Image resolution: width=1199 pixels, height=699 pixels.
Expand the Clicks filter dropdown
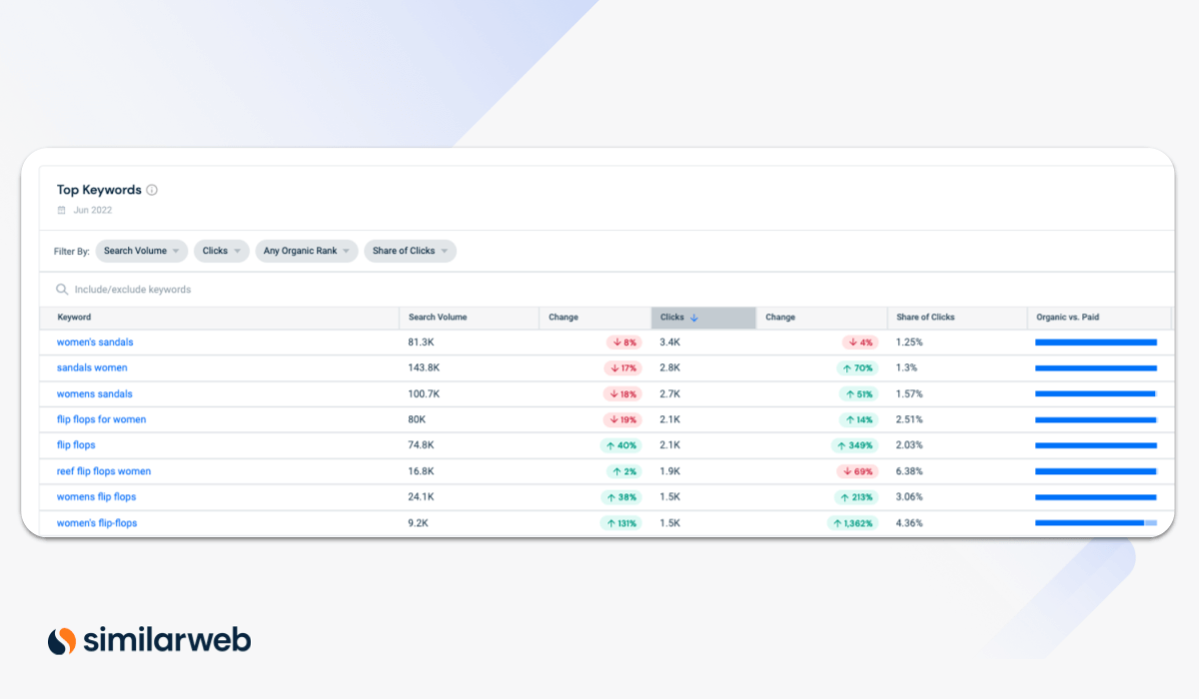[x=222, y=251]
